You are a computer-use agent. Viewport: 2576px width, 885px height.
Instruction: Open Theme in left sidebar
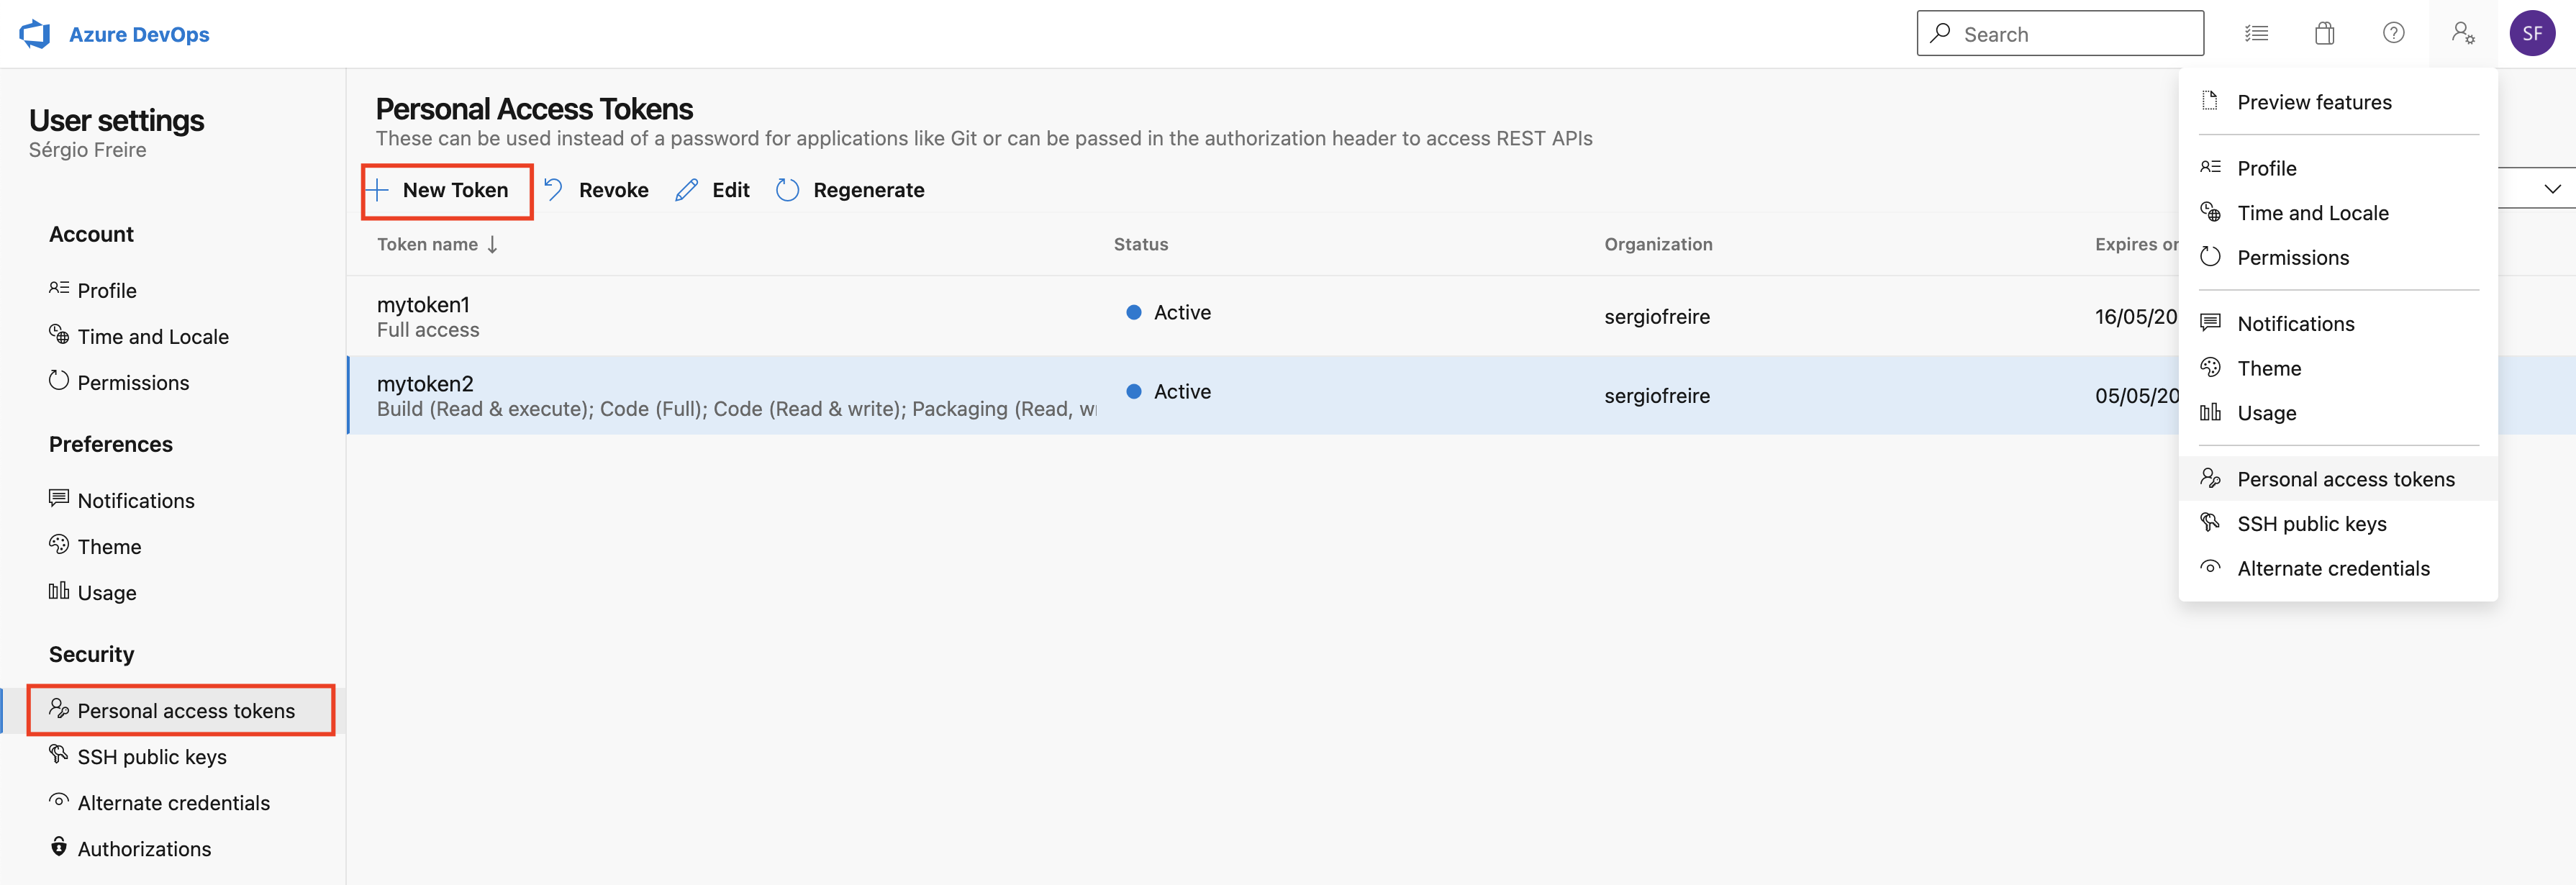(x=172, y=547)
